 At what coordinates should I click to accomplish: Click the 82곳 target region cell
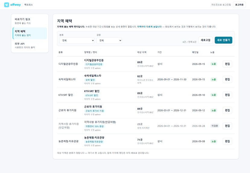[140, 76]
